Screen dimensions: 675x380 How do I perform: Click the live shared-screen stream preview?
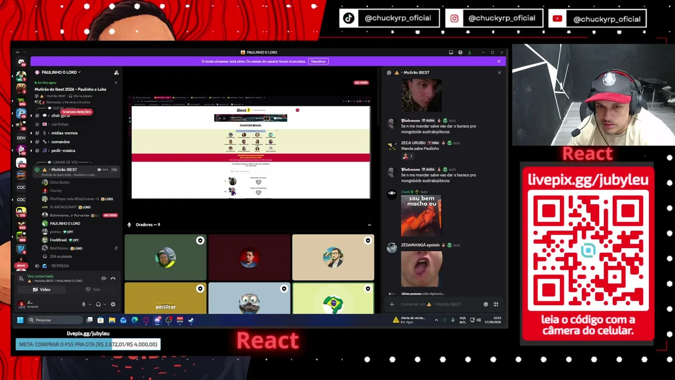pyautogui.click(x=251, y=147)
